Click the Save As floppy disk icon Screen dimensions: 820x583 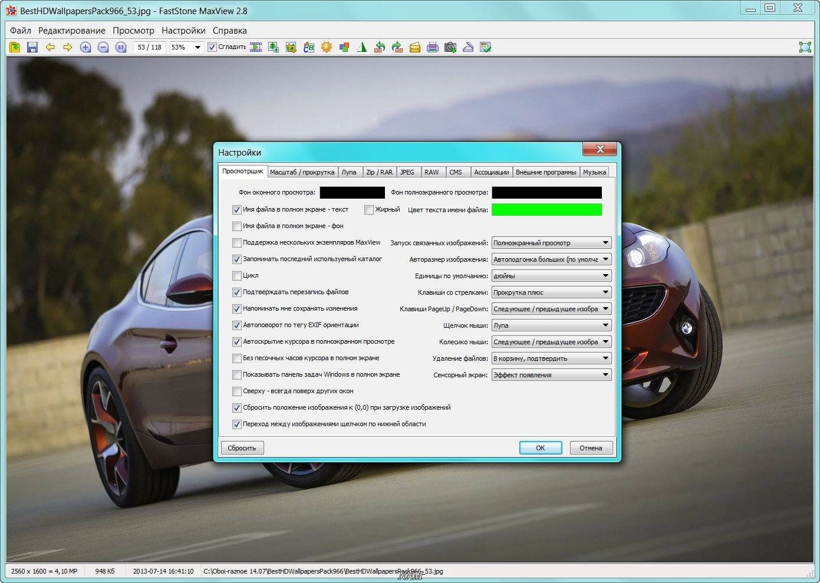(32, 47)
